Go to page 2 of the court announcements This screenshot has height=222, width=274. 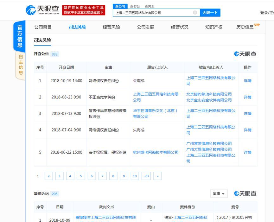pyautogui.click(x=48, y=176)
